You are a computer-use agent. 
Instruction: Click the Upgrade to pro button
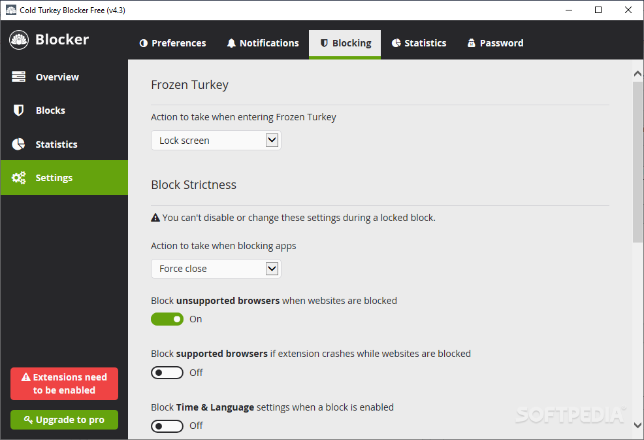pos(64,420)
